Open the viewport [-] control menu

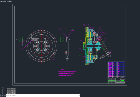click(x=1, y=2)
